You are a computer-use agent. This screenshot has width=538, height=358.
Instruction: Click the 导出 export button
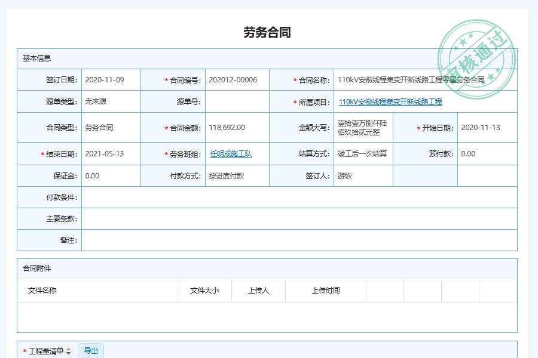pos(91,351)
